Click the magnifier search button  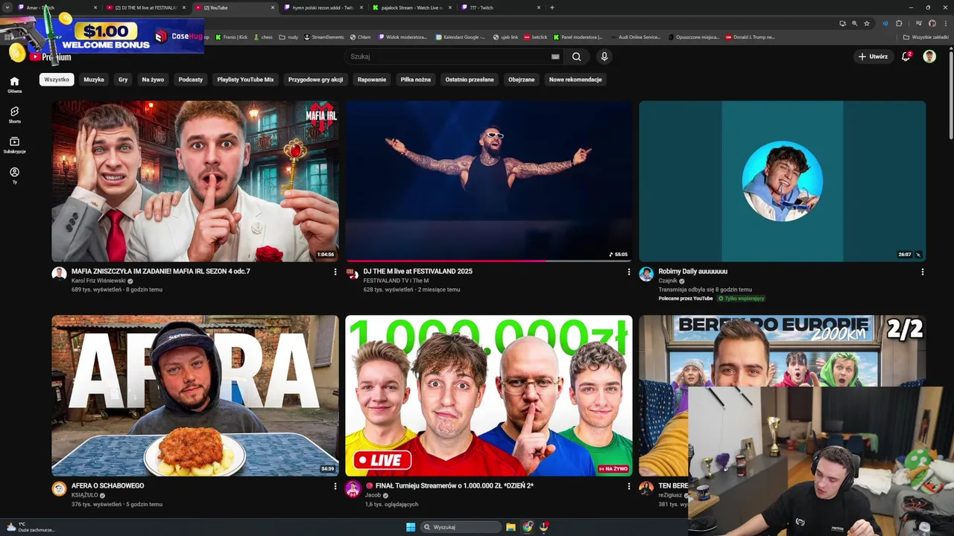[576, 57]
